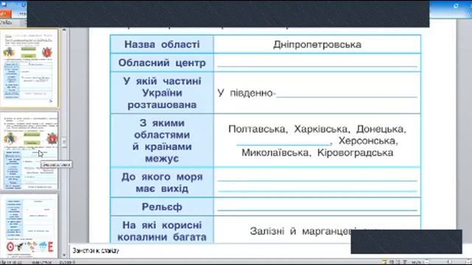Click the 'Дніпропетровська' cell
This screenshot has width=472, height=265.
click(x=317, y=44)
